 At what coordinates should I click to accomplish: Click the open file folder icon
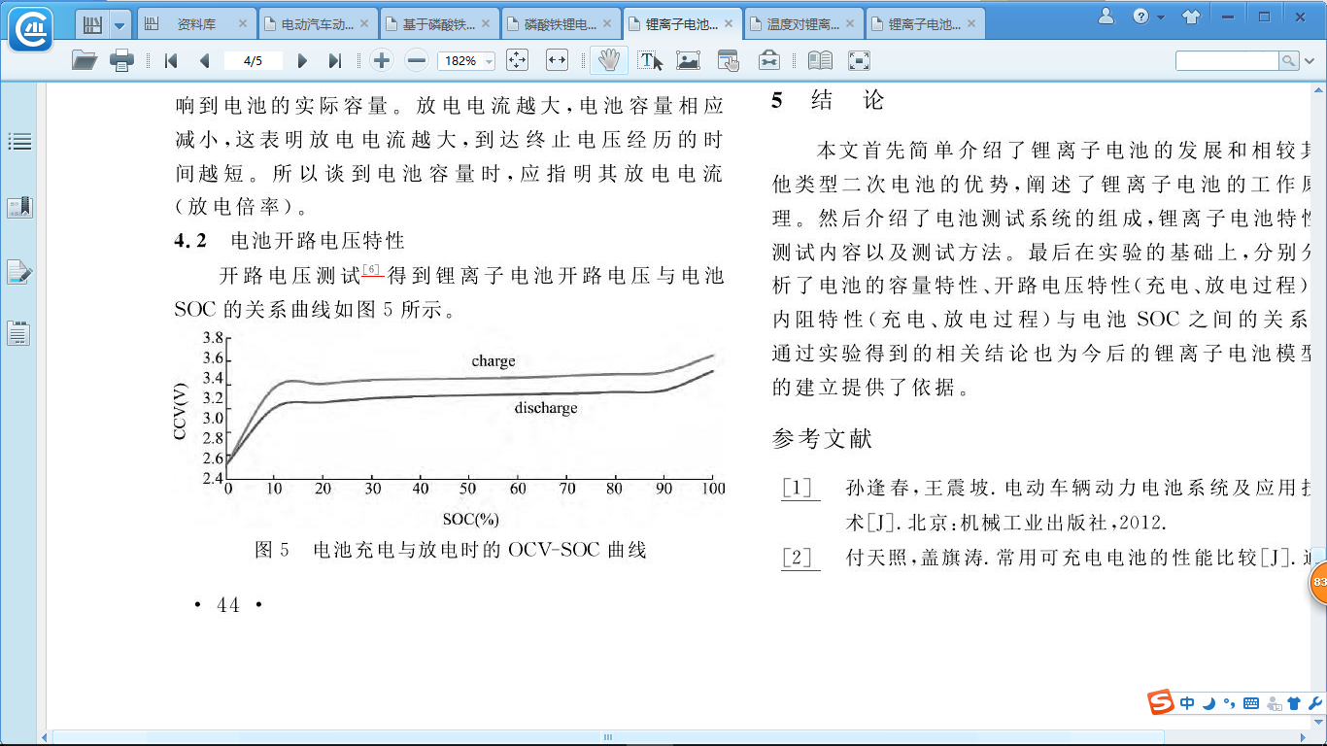[x=85, y=60]
